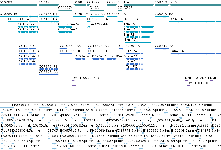
Task: Open EST EN10724.5prime
Action: (78, 105)
